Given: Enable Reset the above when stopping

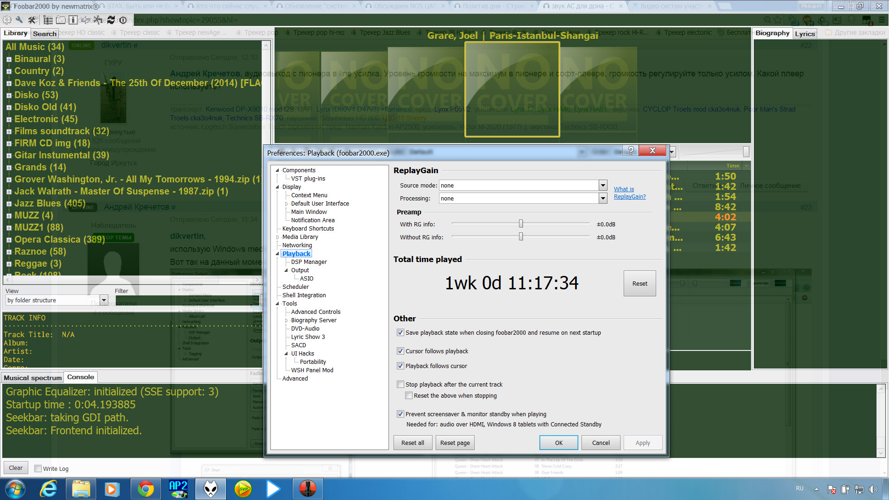Looking at the screenshot, I should pyautogui.click(x=409, y=395).
